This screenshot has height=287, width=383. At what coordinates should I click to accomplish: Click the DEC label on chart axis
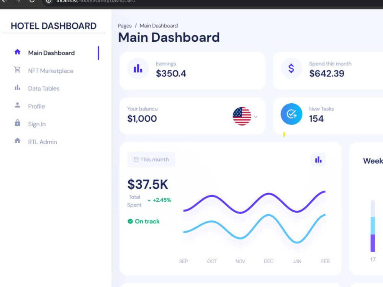click(268, 261)
